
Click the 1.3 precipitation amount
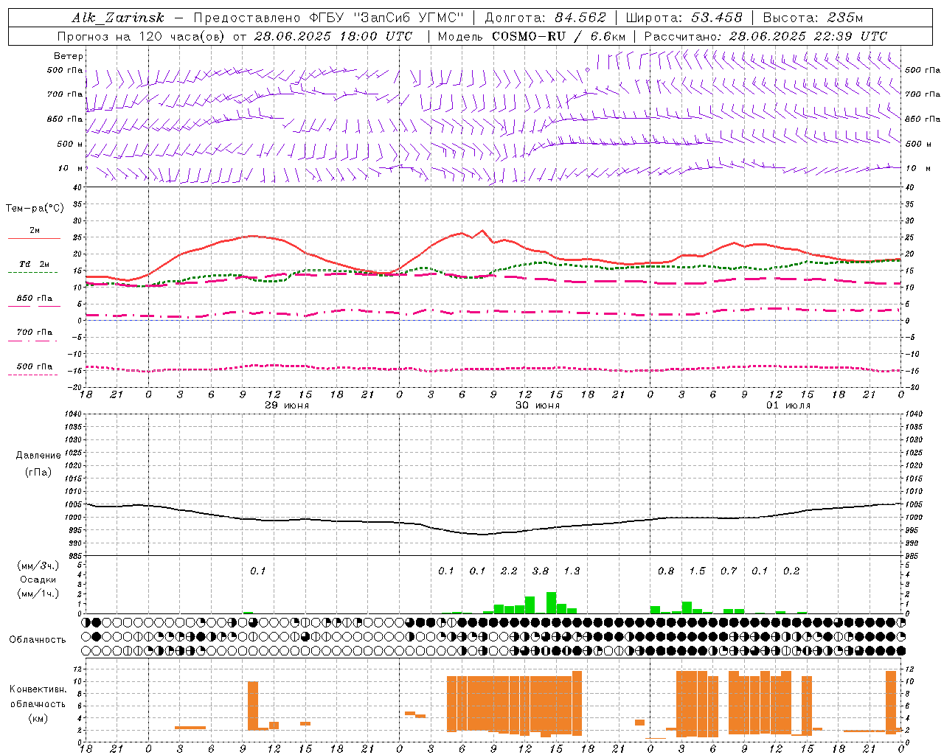point(572,571)
